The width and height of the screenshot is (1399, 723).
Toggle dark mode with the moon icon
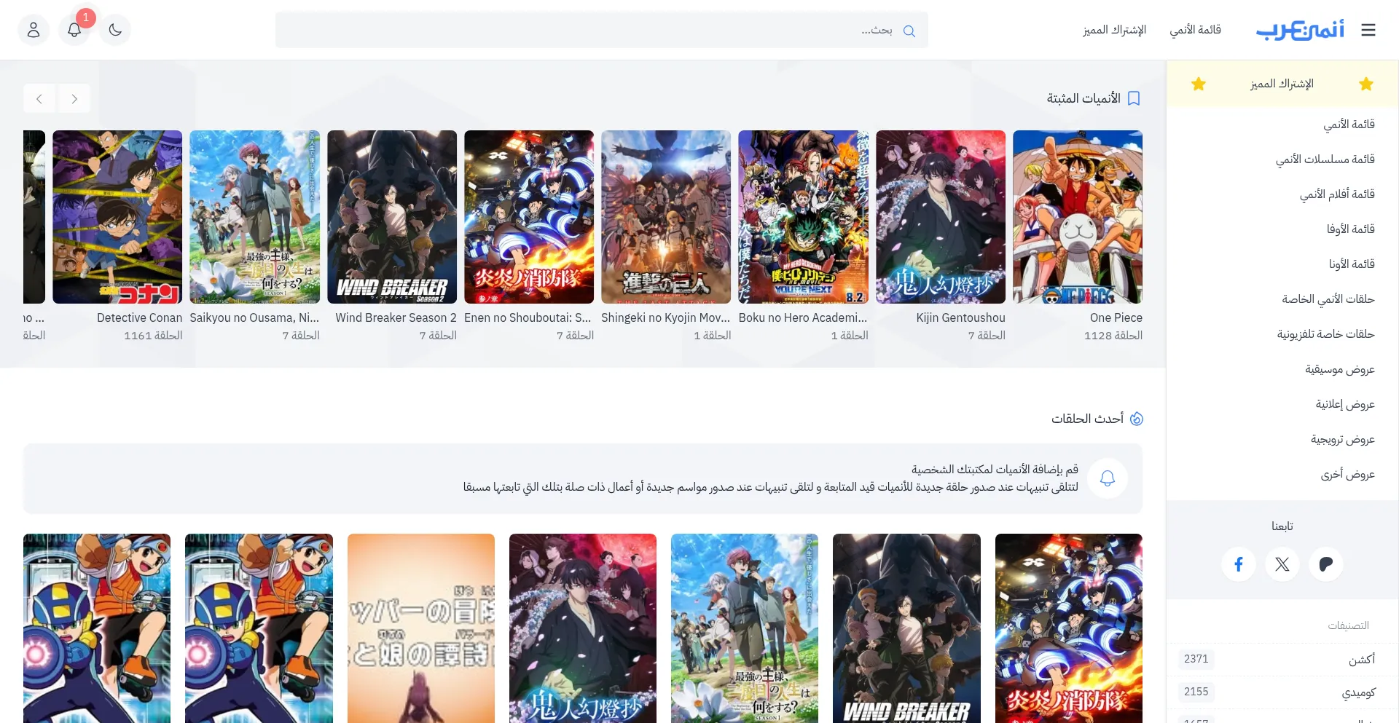point(115,30)
